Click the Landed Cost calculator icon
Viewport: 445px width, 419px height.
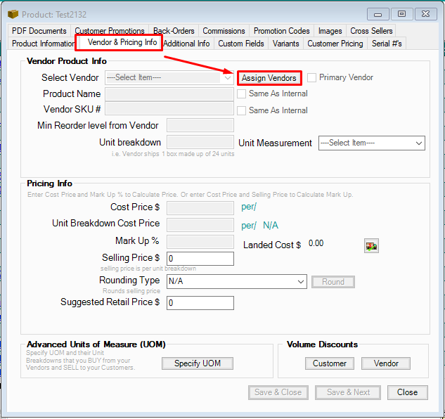pyautogui.click(x=370, y=245)
